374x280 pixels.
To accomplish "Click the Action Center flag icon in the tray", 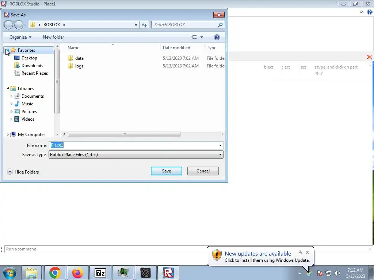I will (x=320, y=273).
